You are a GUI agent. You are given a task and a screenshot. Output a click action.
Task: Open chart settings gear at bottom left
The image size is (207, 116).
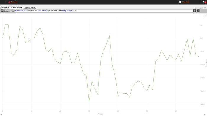tap(1, 115)
